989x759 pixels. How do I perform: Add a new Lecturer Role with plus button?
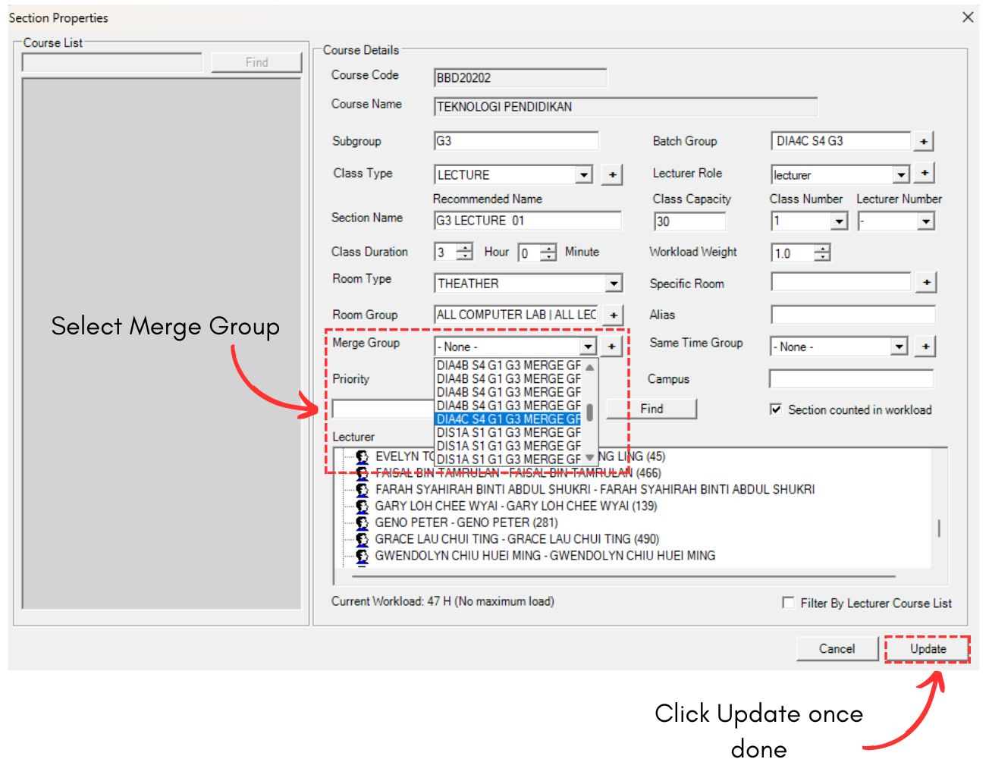[x=924, y=174]
